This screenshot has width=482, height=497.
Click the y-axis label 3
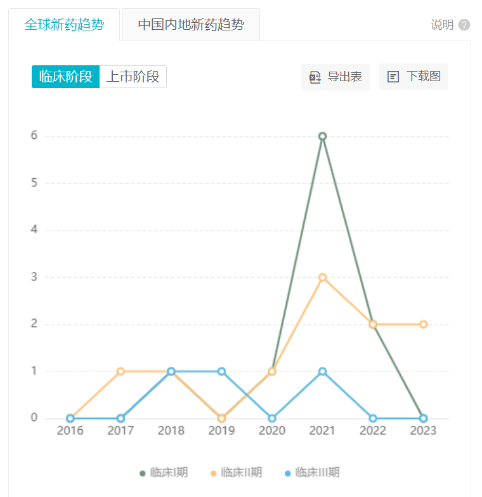(x=34, y=277)
